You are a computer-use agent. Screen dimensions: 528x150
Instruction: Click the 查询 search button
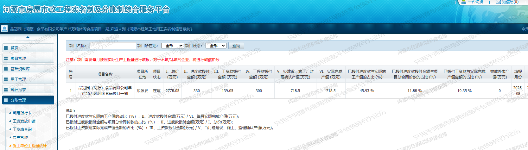(x=236, y=46)
